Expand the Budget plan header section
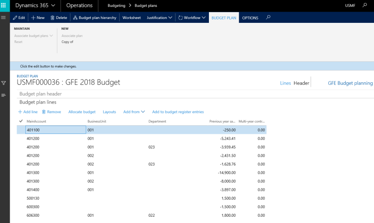The image size is (374, 223). pos(40,94)
